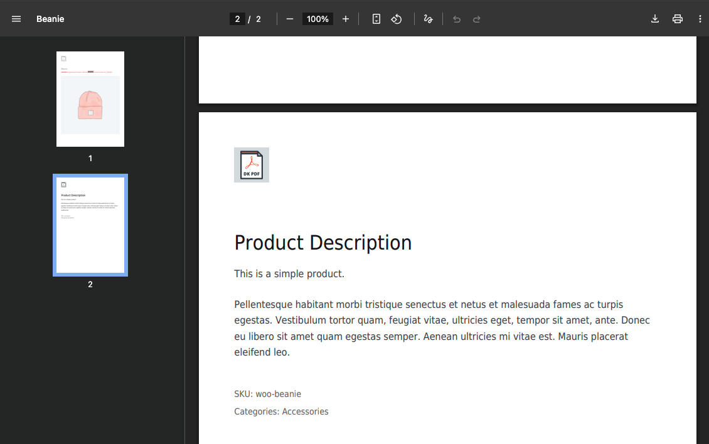Click the SKU: woo-beanie line
Viewport: 709px width, 444px height.
tap(268, 394)
